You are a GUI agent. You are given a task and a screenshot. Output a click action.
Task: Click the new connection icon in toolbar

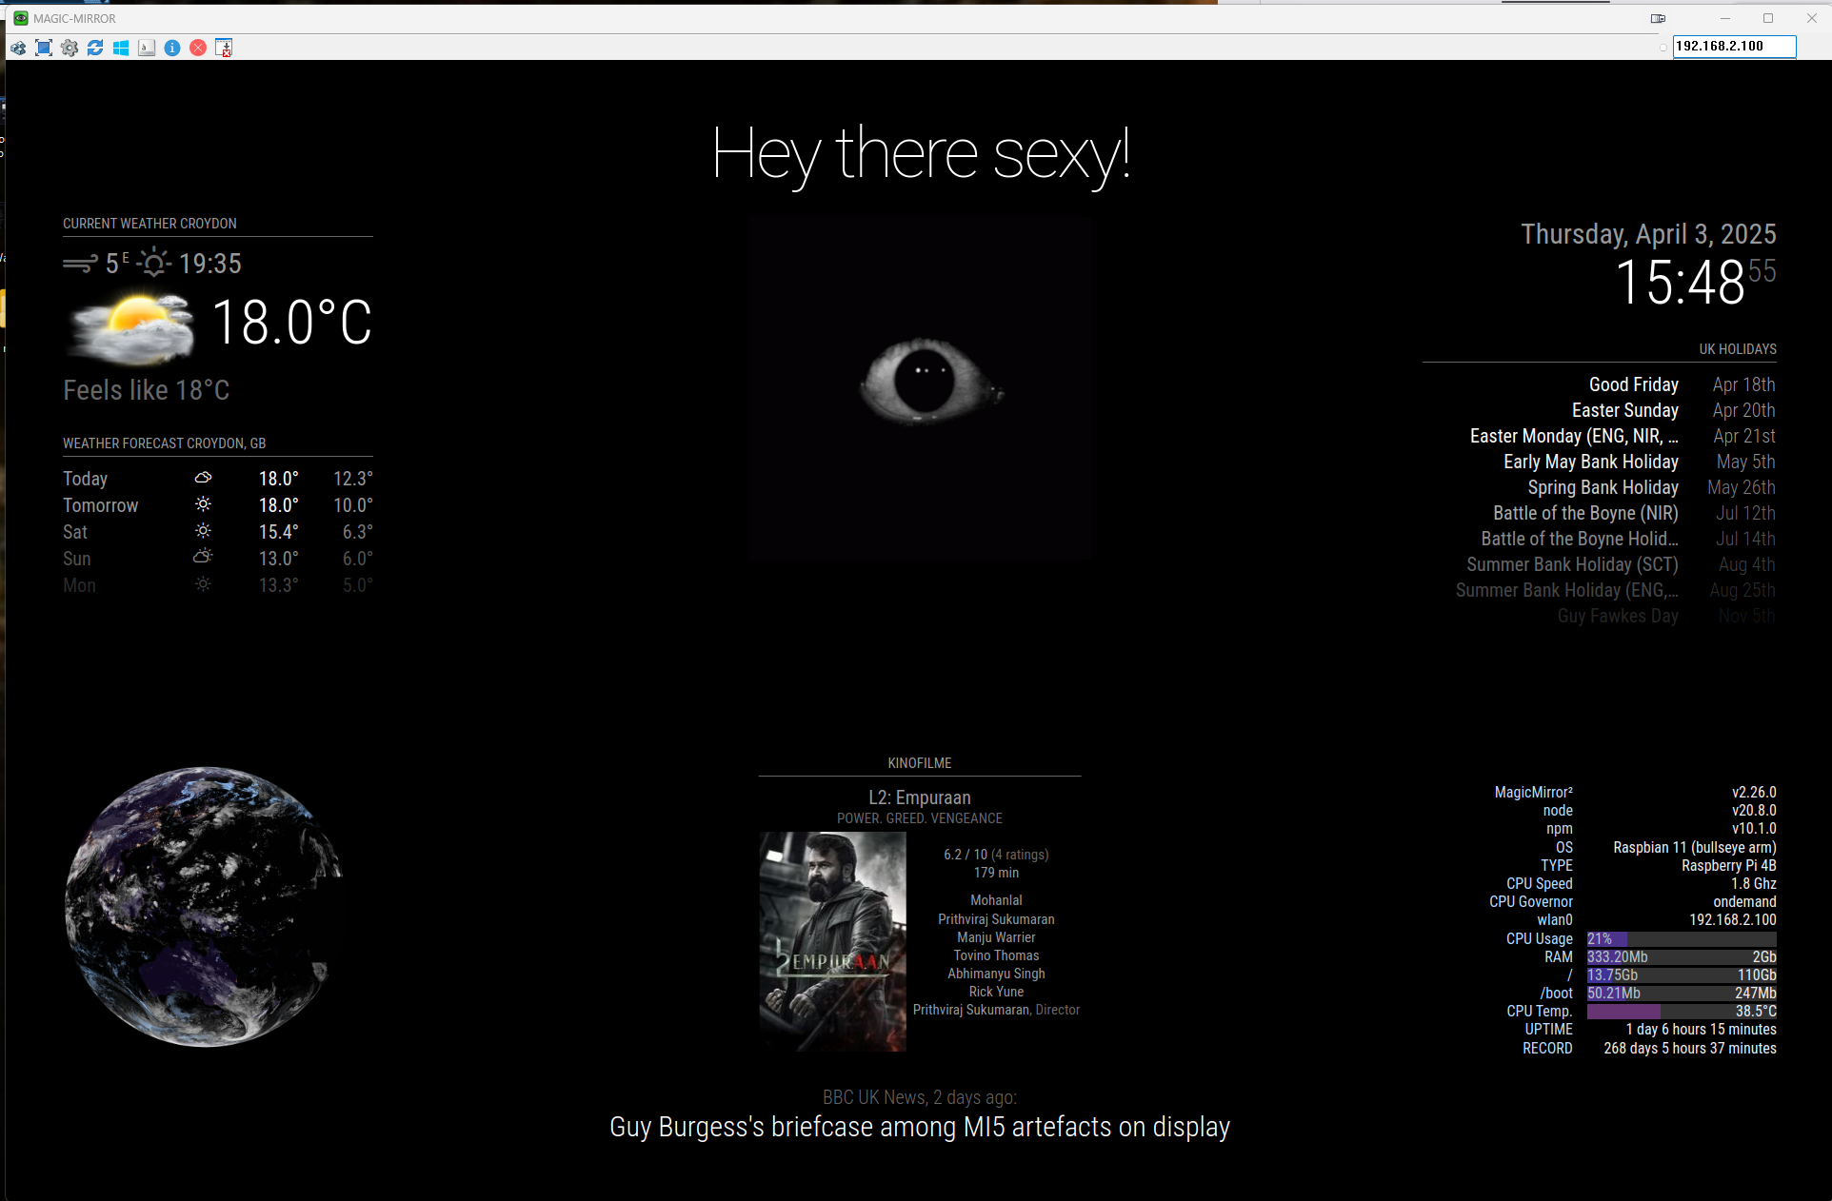click(x=18, y=48)
